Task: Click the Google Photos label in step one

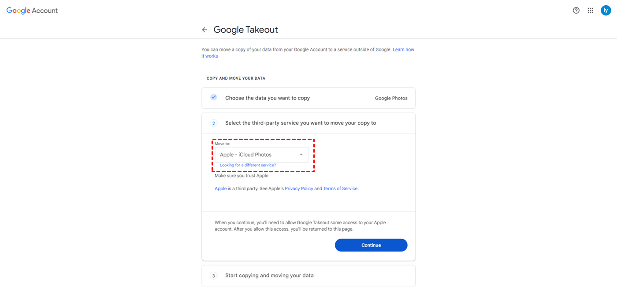Action: point(391,98)
